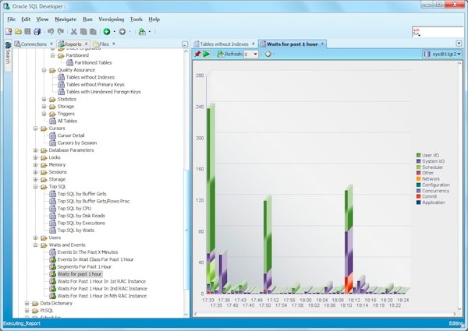The height and width of the screenshot is (331, 468).
Task: Click the search input field at top right
Action: pos(438,32)
